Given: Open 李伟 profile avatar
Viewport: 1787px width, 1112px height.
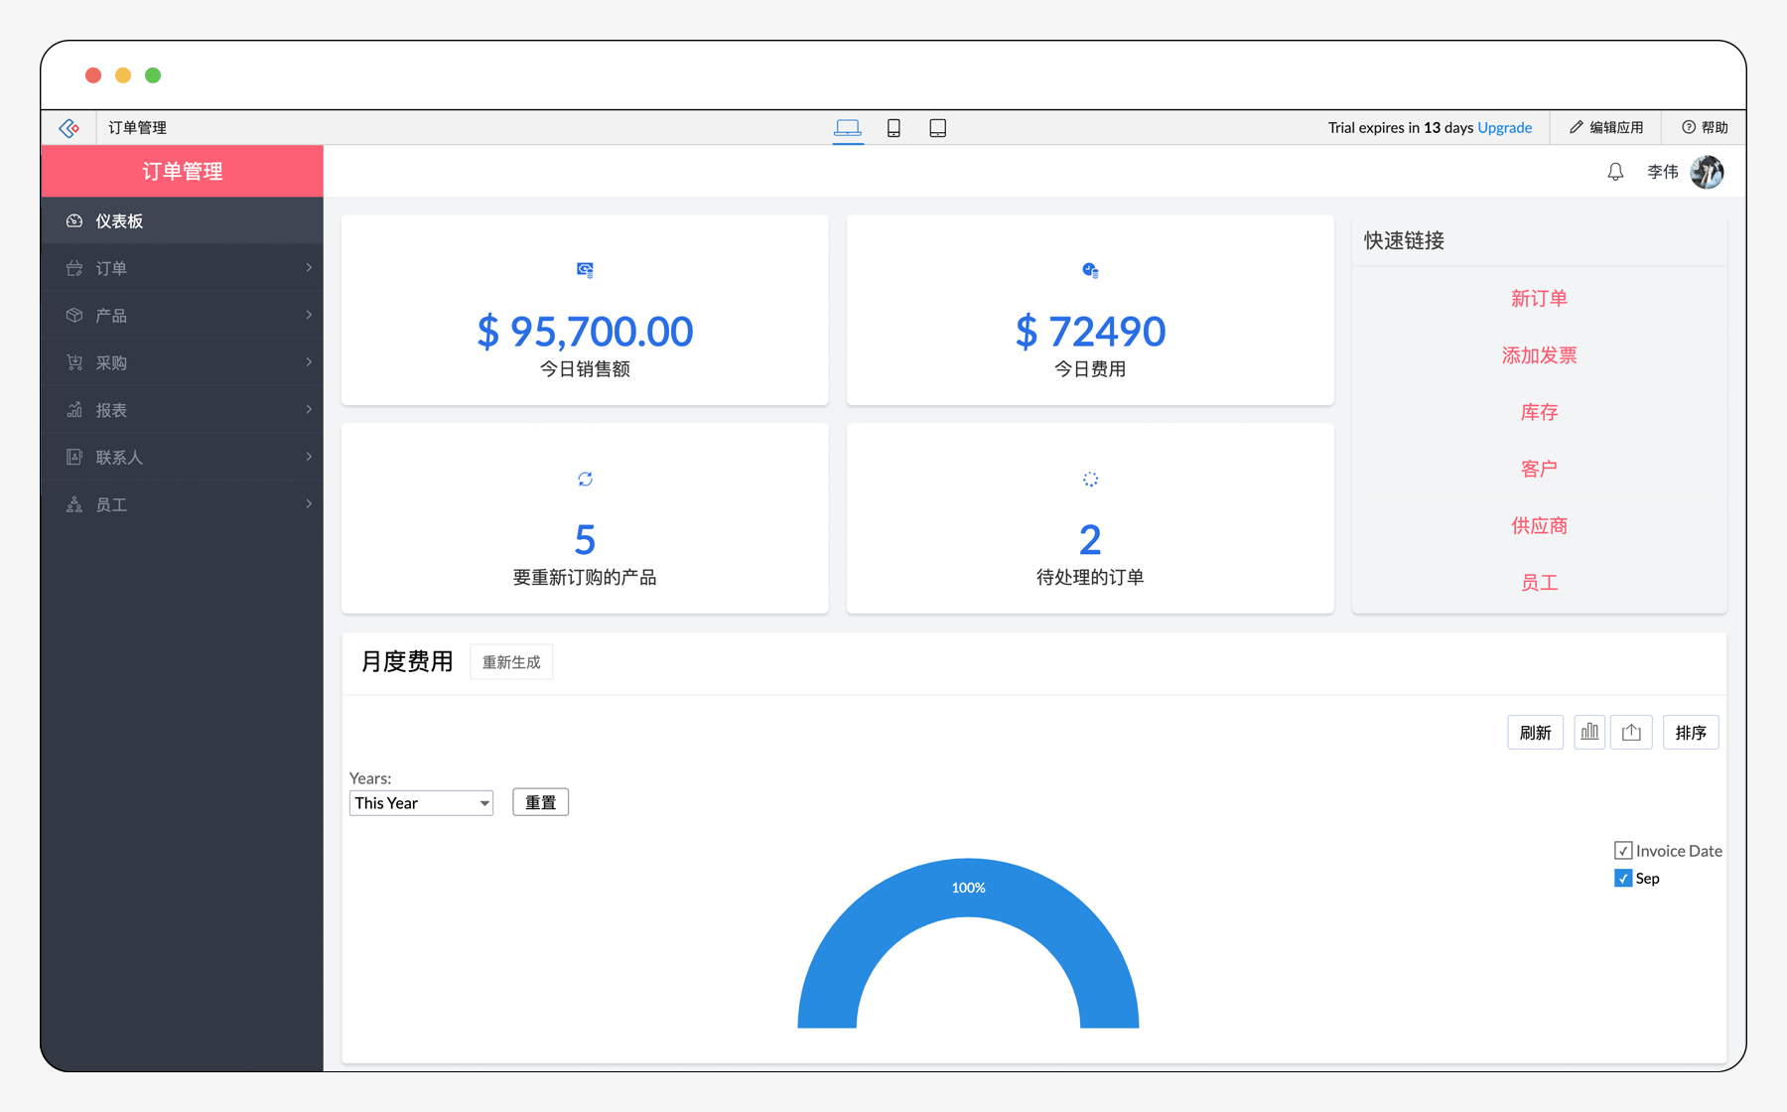Looking at the screenshot, I should [x=1707, y=172].
